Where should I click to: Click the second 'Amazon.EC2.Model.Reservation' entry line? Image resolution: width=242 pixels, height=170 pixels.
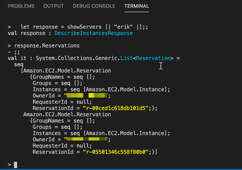pyautogui.click(x=67, y=115)
